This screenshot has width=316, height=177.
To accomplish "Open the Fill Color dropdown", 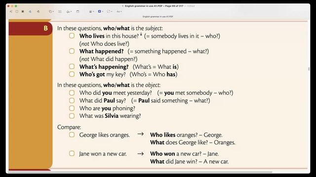I will click(110, 12).
